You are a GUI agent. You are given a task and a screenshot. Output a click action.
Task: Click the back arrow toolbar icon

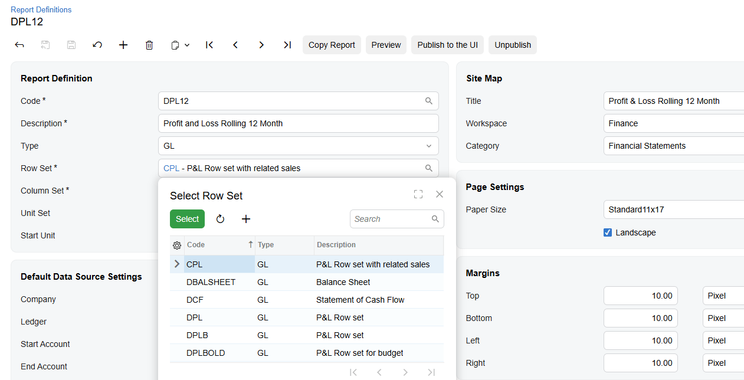[x=19, y=45]
